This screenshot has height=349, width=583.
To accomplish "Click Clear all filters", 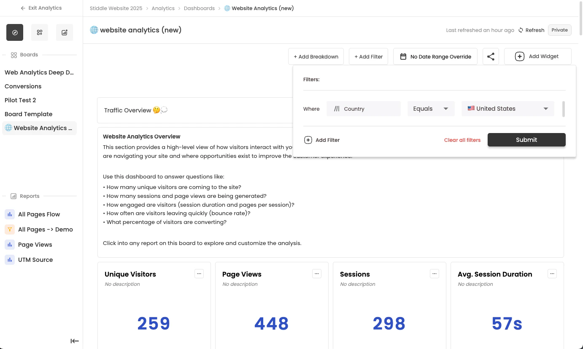I will pyautogui.click(x=462, y=140).
